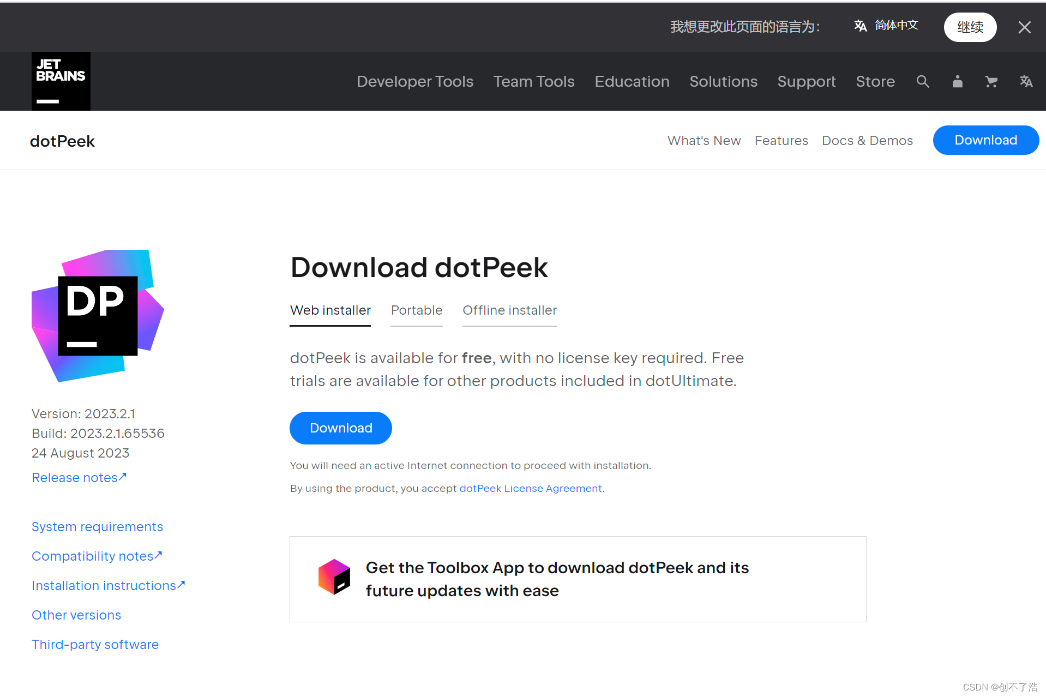Switch to the Portable tab

[417, 310]
